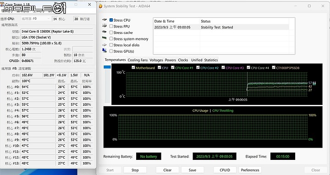This screenshot has width=330, height=175.
Task: Click the 61°C max reading in the core #4 row
Action: coord(74,110)
